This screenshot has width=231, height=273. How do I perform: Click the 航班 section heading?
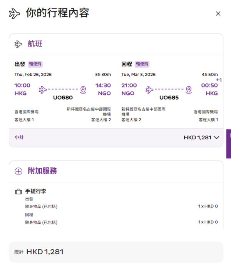tap(35, 44)
